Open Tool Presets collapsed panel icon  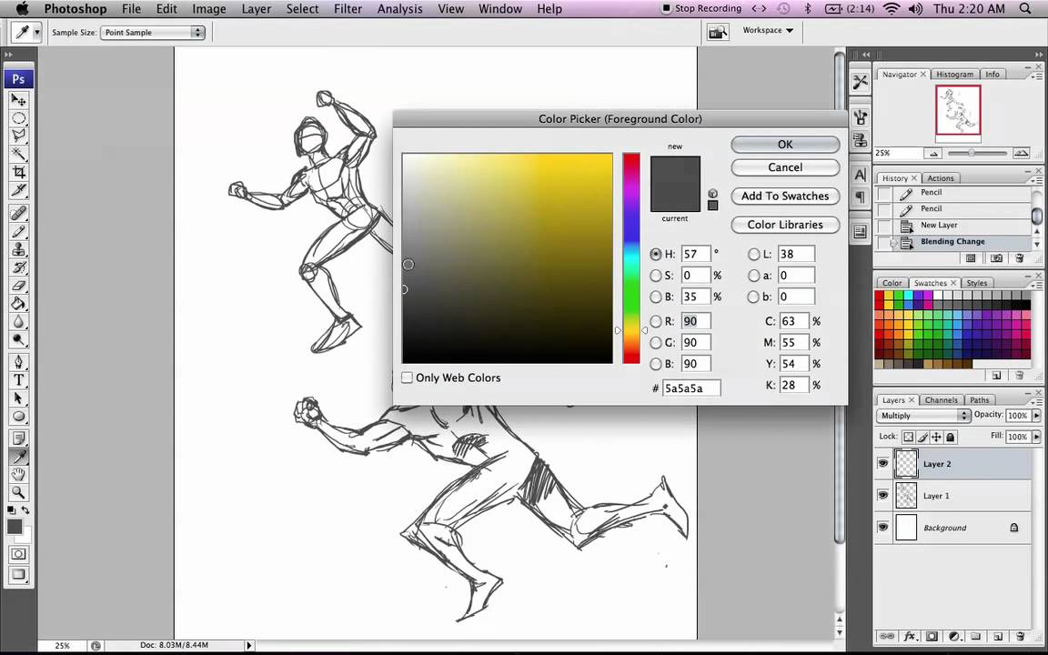[861, 82]
